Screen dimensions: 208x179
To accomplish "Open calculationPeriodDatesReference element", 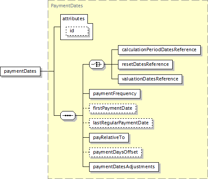I will [x=159, y=50].
